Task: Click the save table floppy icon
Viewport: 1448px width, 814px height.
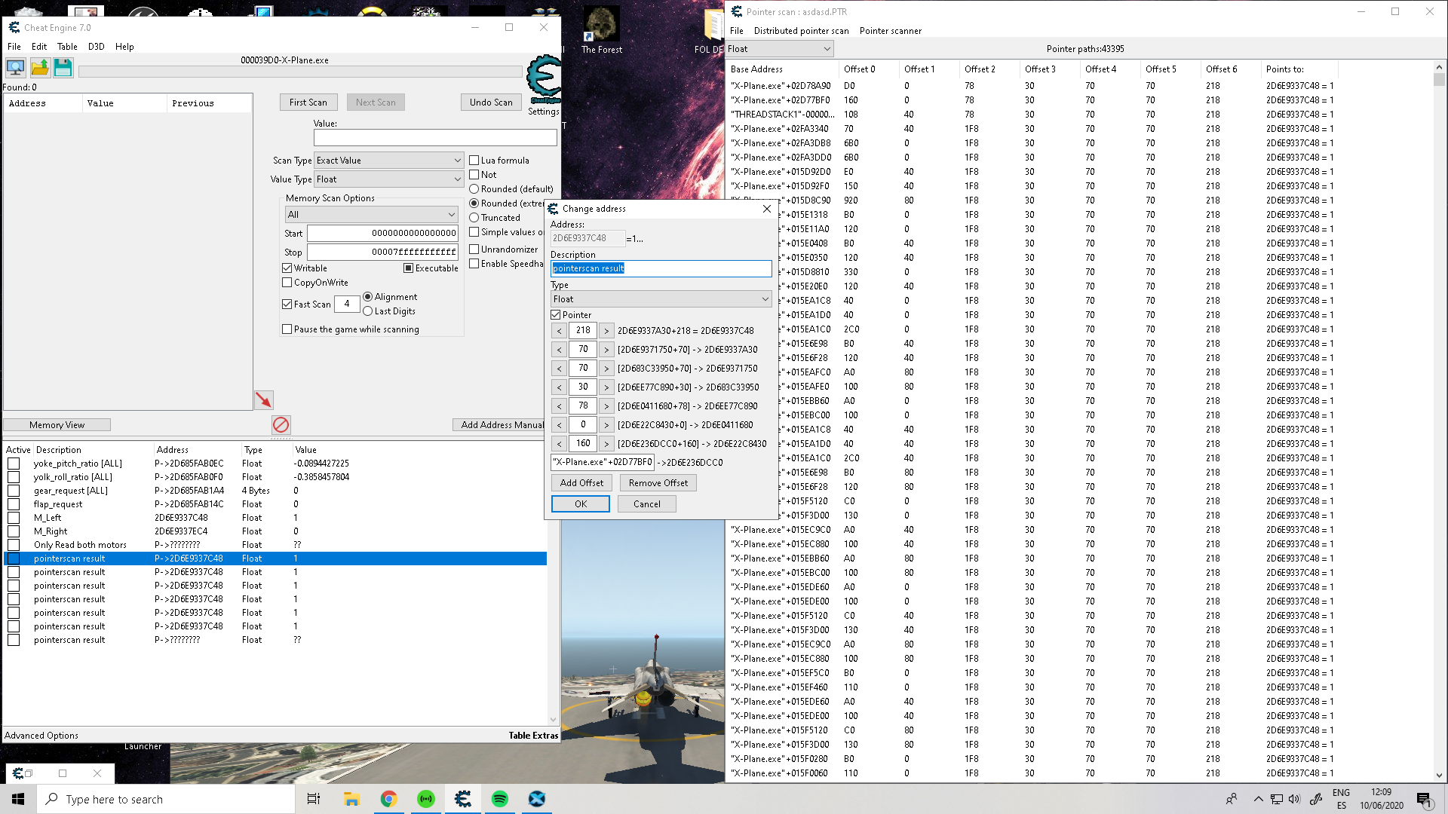Action: [63, 68]
